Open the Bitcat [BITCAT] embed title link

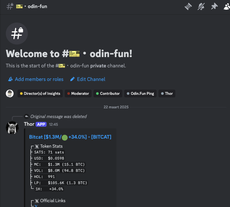tap(70, 137)
